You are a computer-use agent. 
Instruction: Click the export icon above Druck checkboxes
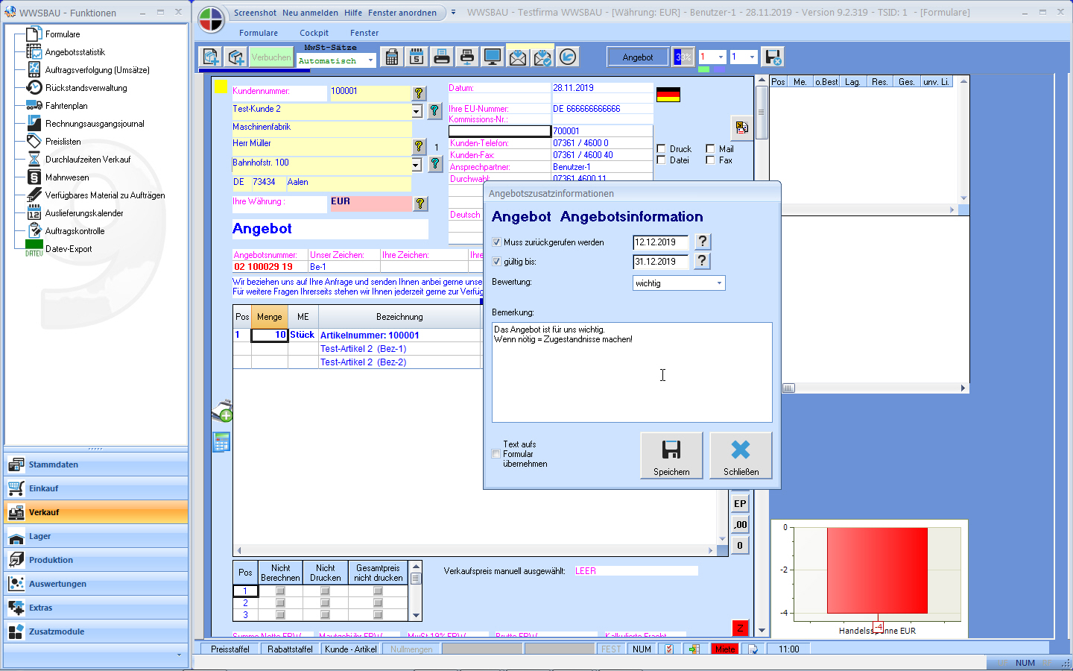(741, 128)
